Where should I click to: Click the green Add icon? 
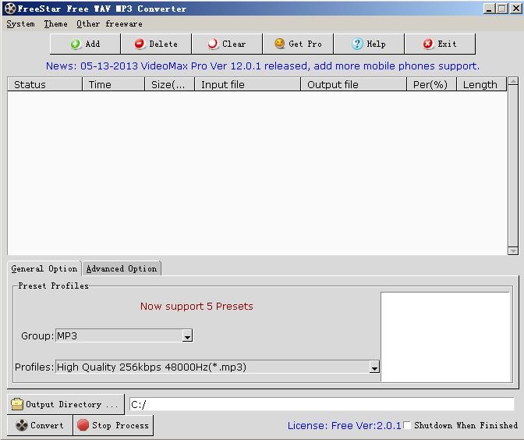click(x=76, y=44)
